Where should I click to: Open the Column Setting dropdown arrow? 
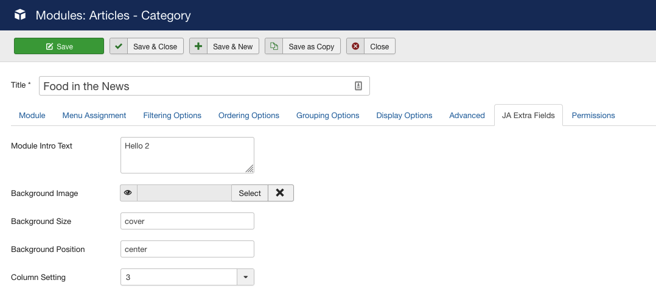tap(245, 277)
